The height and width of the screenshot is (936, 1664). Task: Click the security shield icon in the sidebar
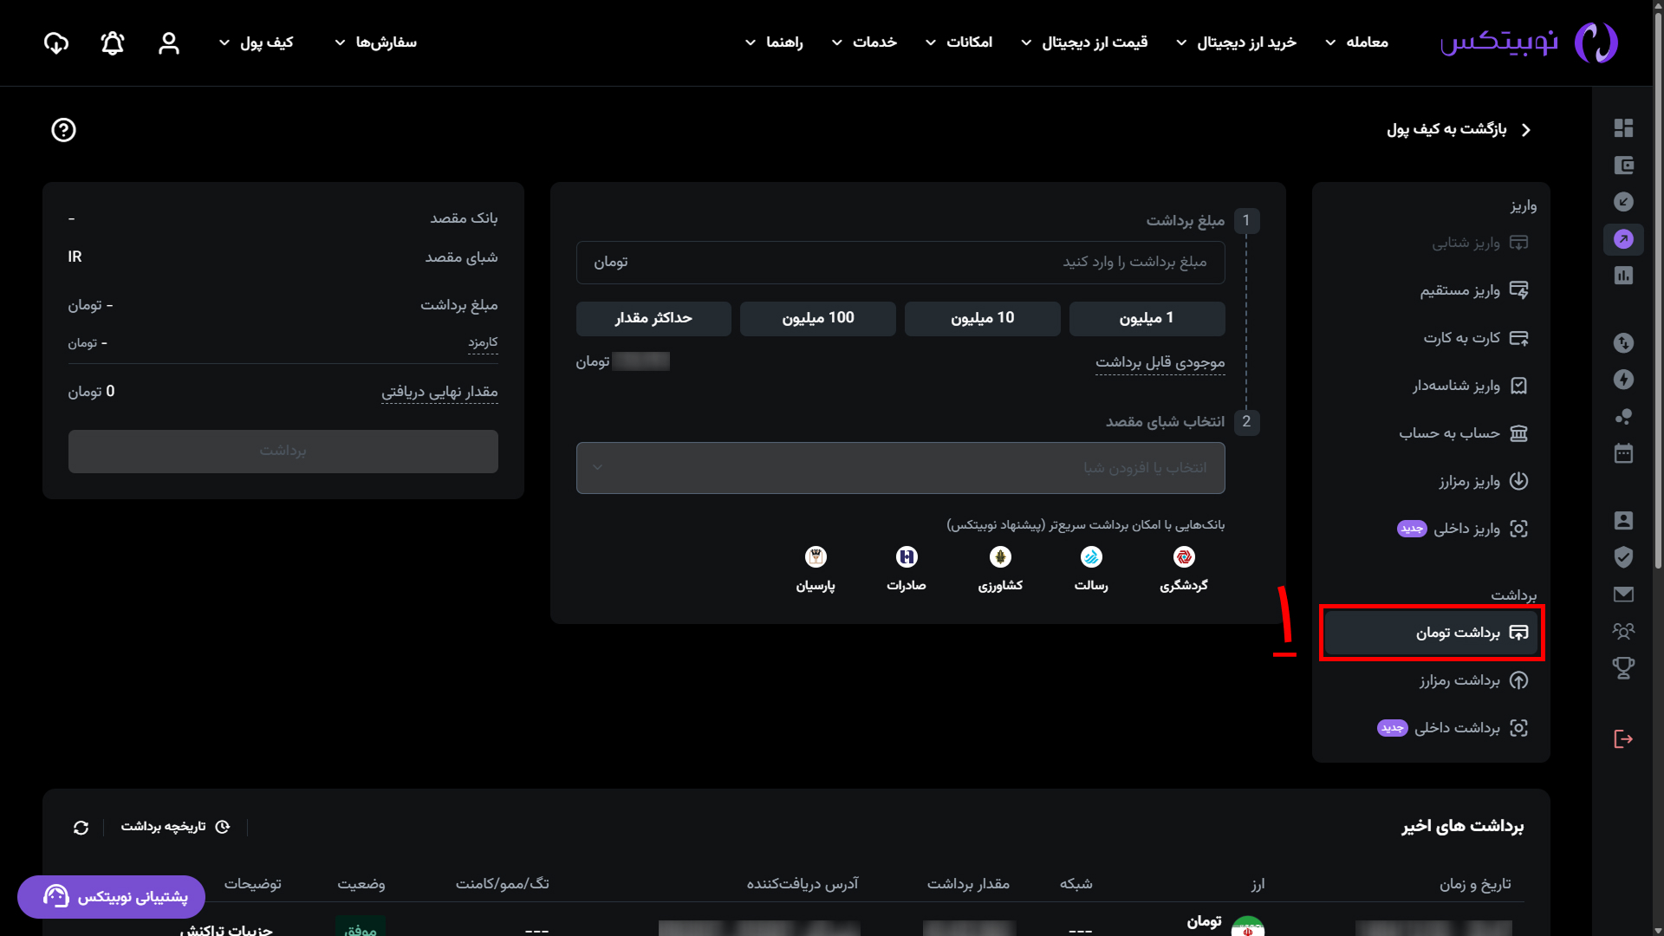click(1623, 557)
